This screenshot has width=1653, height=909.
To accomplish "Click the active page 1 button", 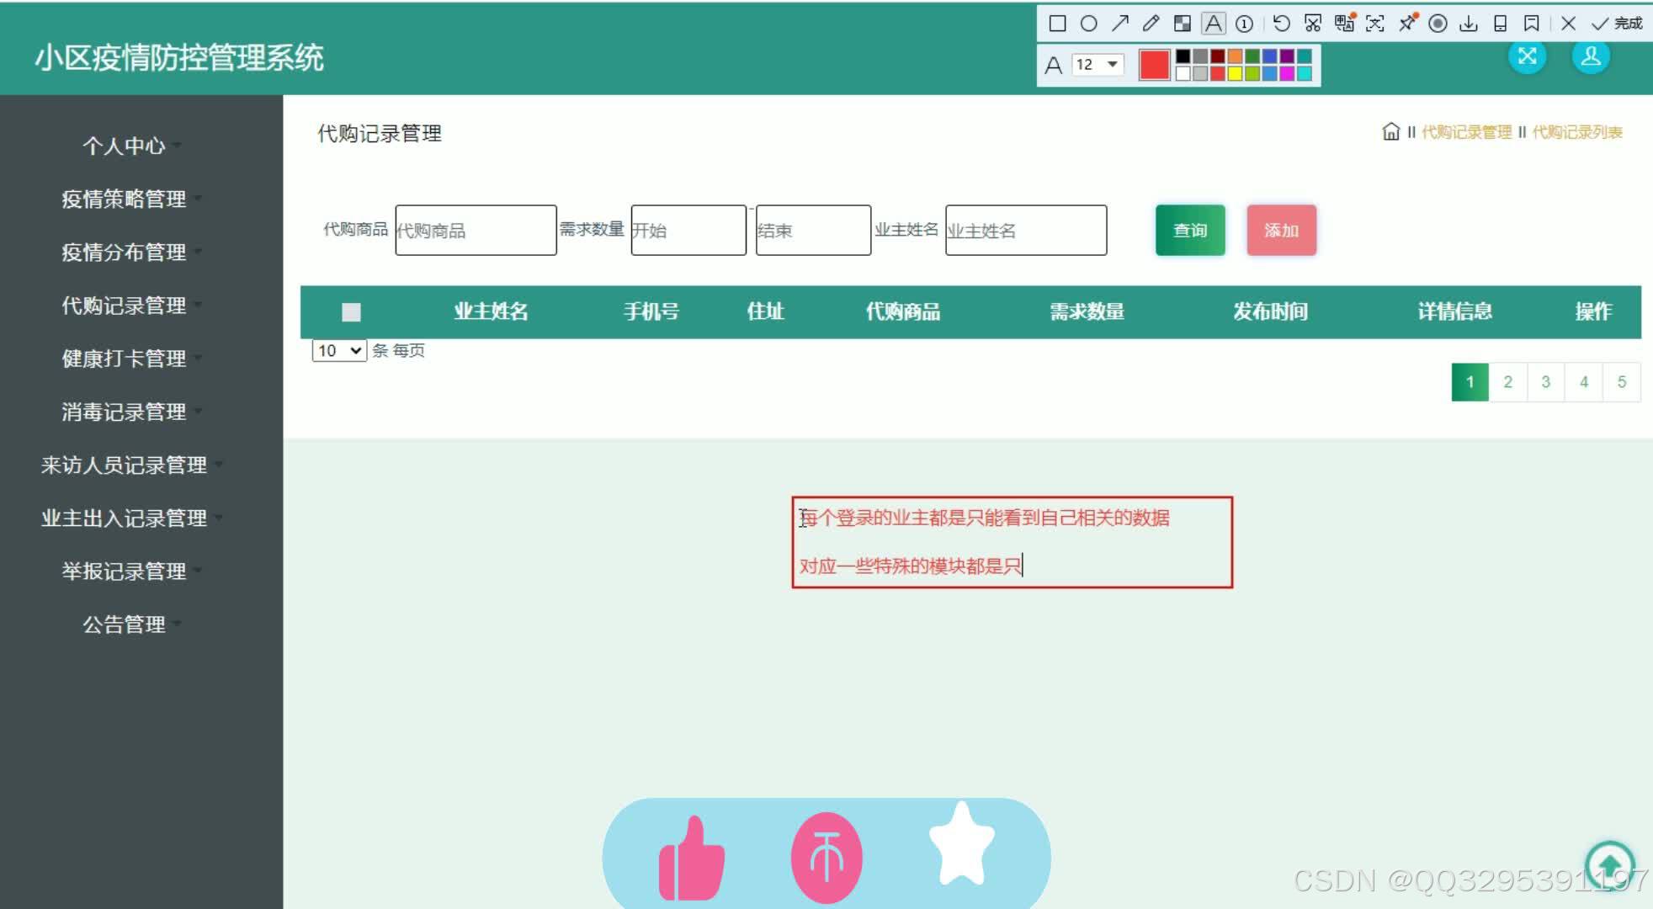I will (1470, 382).
